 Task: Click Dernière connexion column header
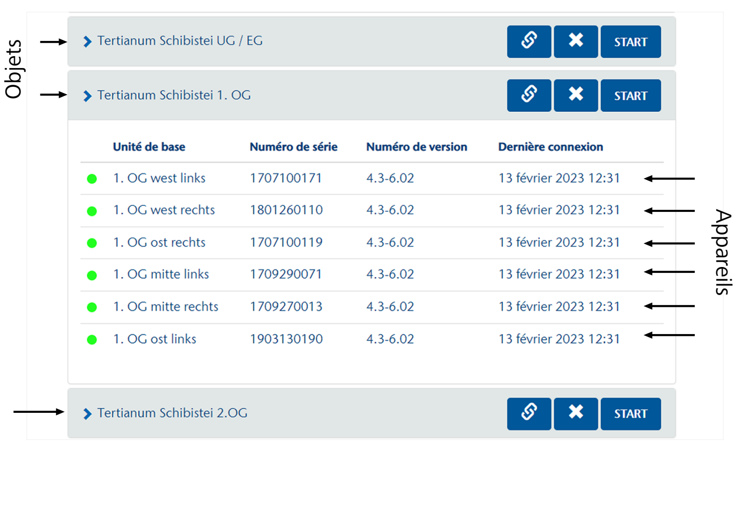pos(551,147)
